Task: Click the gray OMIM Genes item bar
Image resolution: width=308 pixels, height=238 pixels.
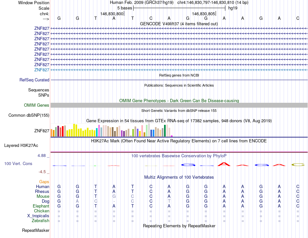Action: pos(179,105)
